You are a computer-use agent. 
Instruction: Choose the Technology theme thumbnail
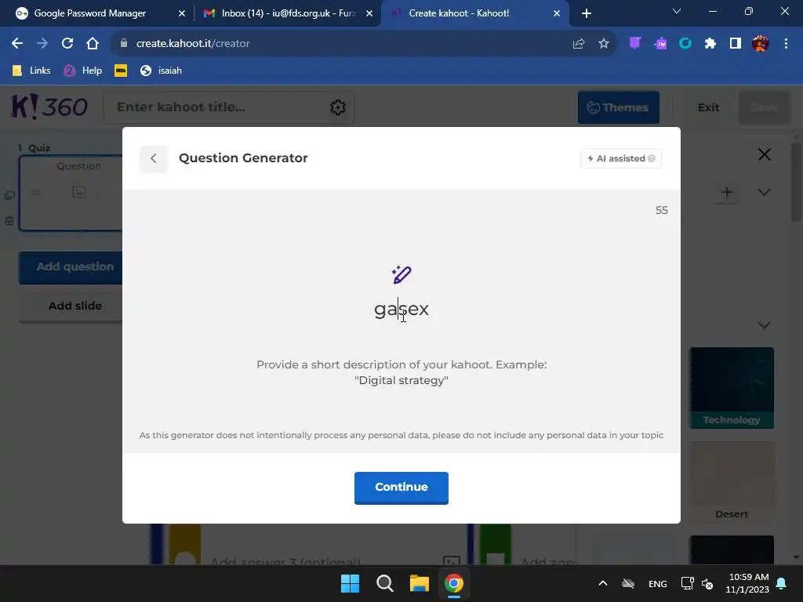click(x=732, y=387)
